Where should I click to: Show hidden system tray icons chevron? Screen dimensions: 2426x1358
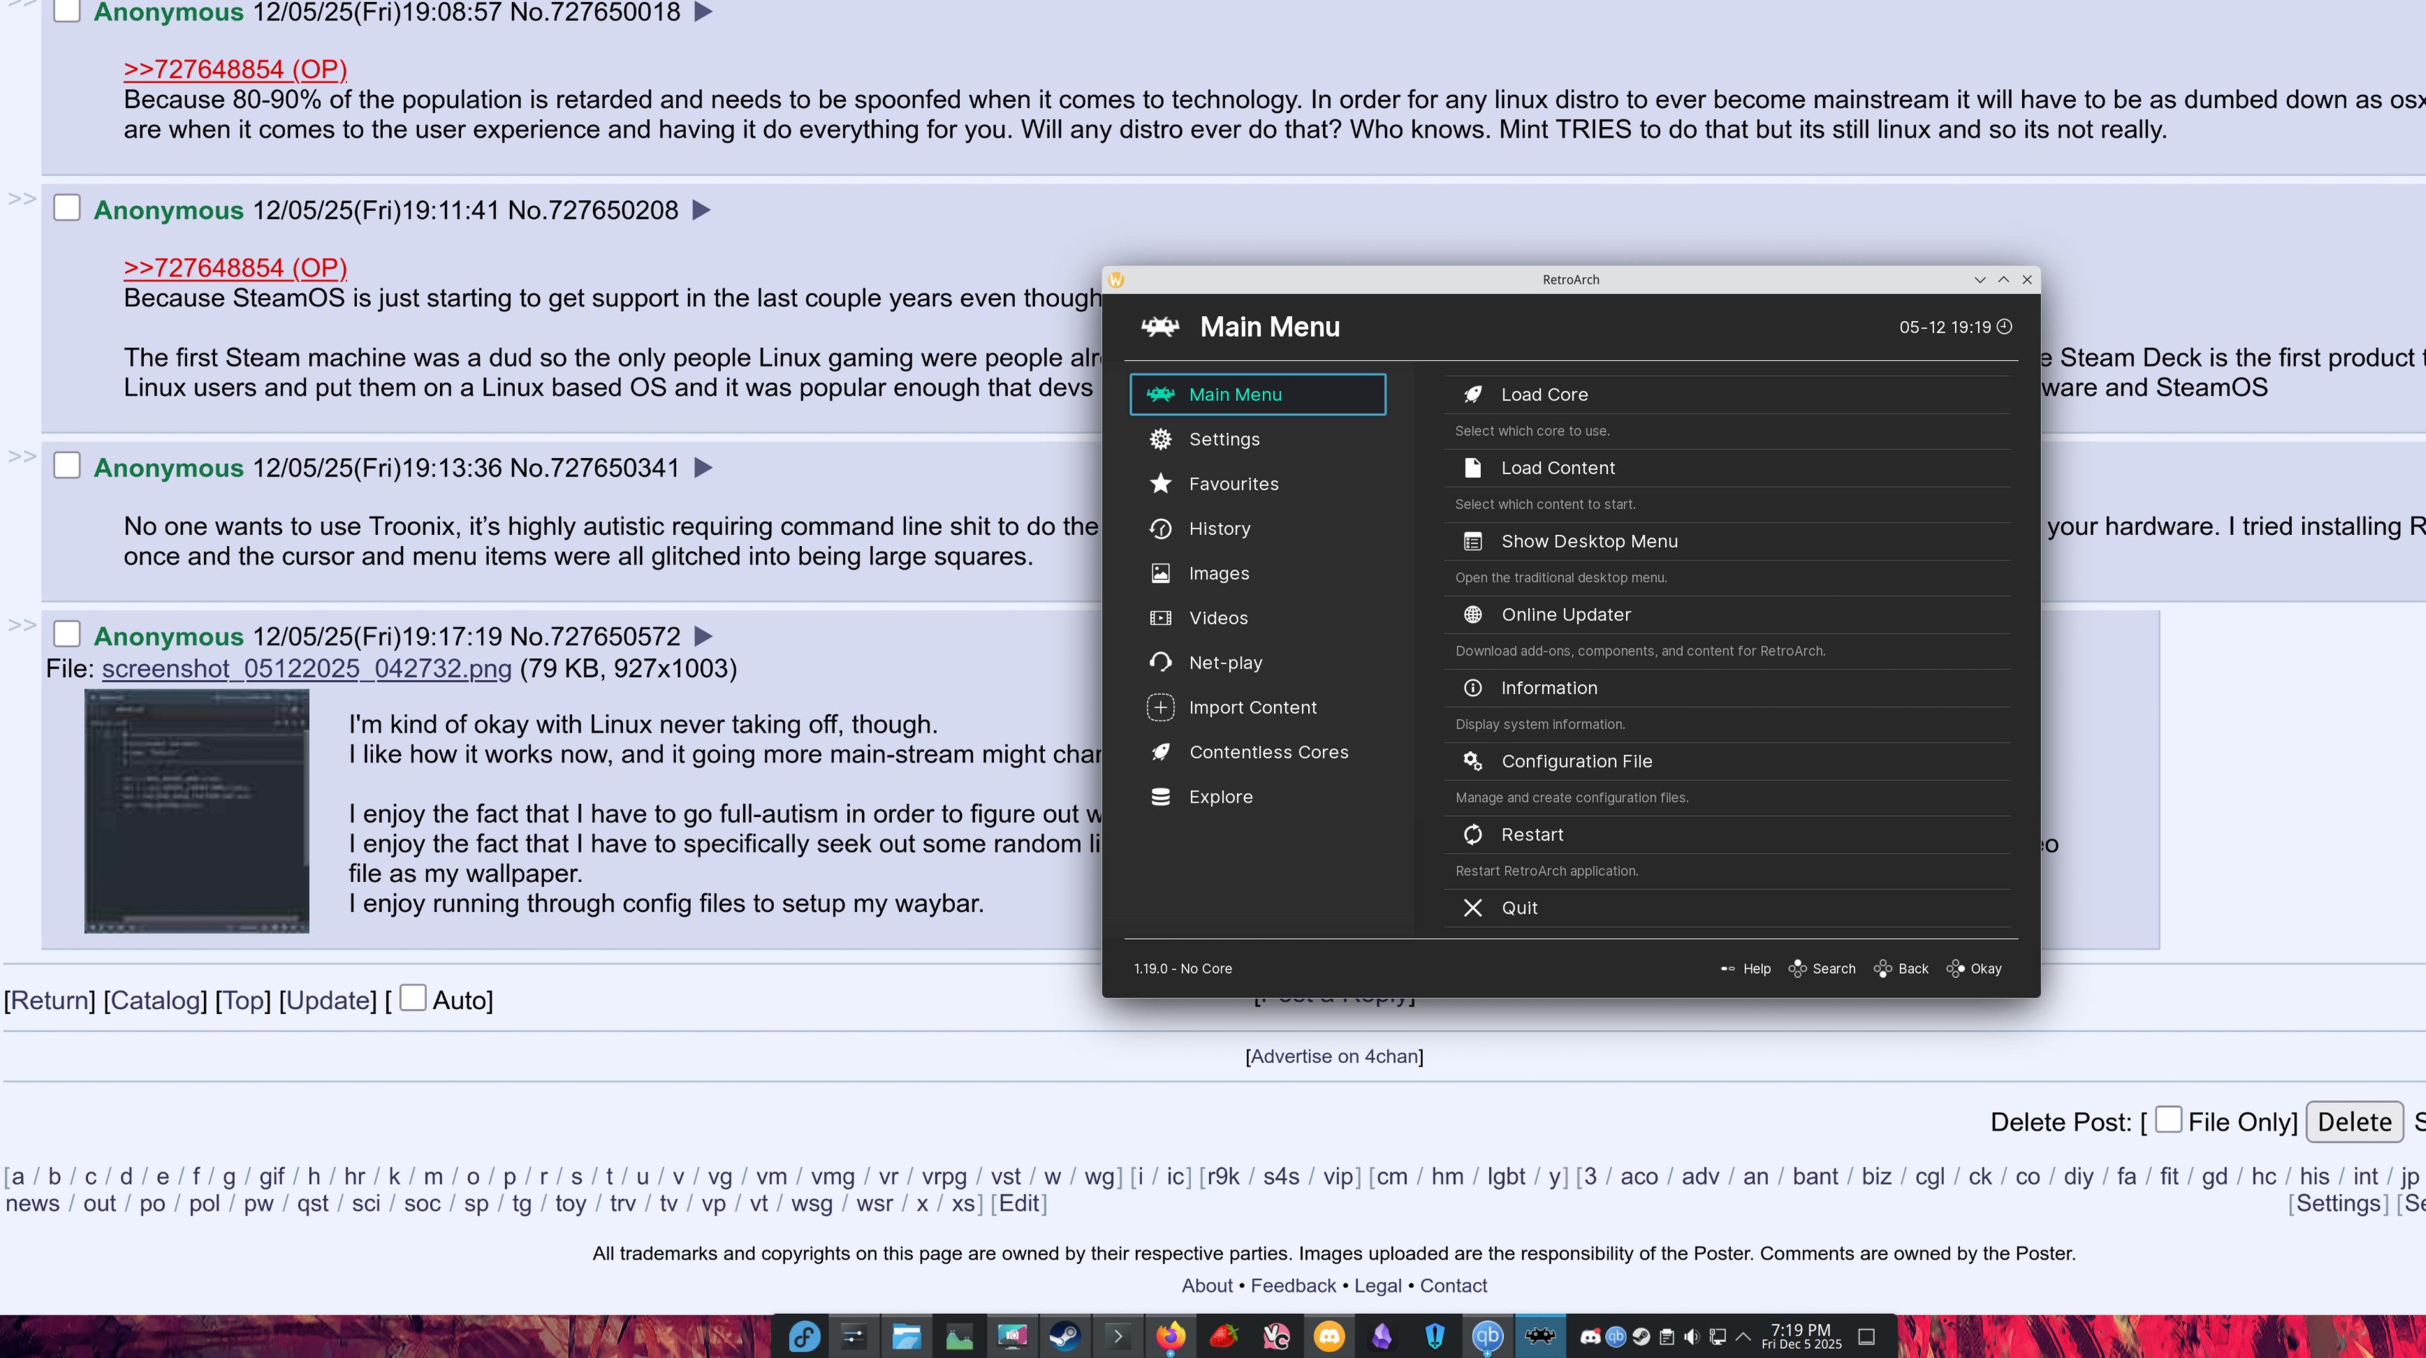coord(1744,1336)
